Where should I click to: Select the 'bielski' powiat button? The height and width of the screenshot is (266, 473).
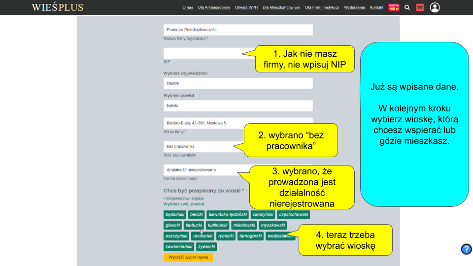click(x=196, y=215)
